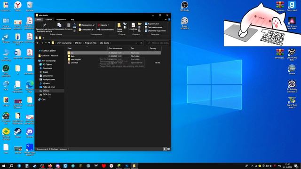Open the Move To (Переместить в) dropdown

[x=87, y=25]
